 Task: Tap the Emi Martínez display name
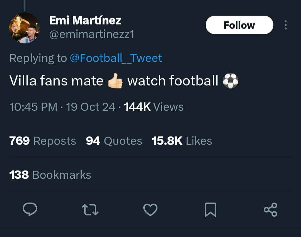click(x=85, y=20)
